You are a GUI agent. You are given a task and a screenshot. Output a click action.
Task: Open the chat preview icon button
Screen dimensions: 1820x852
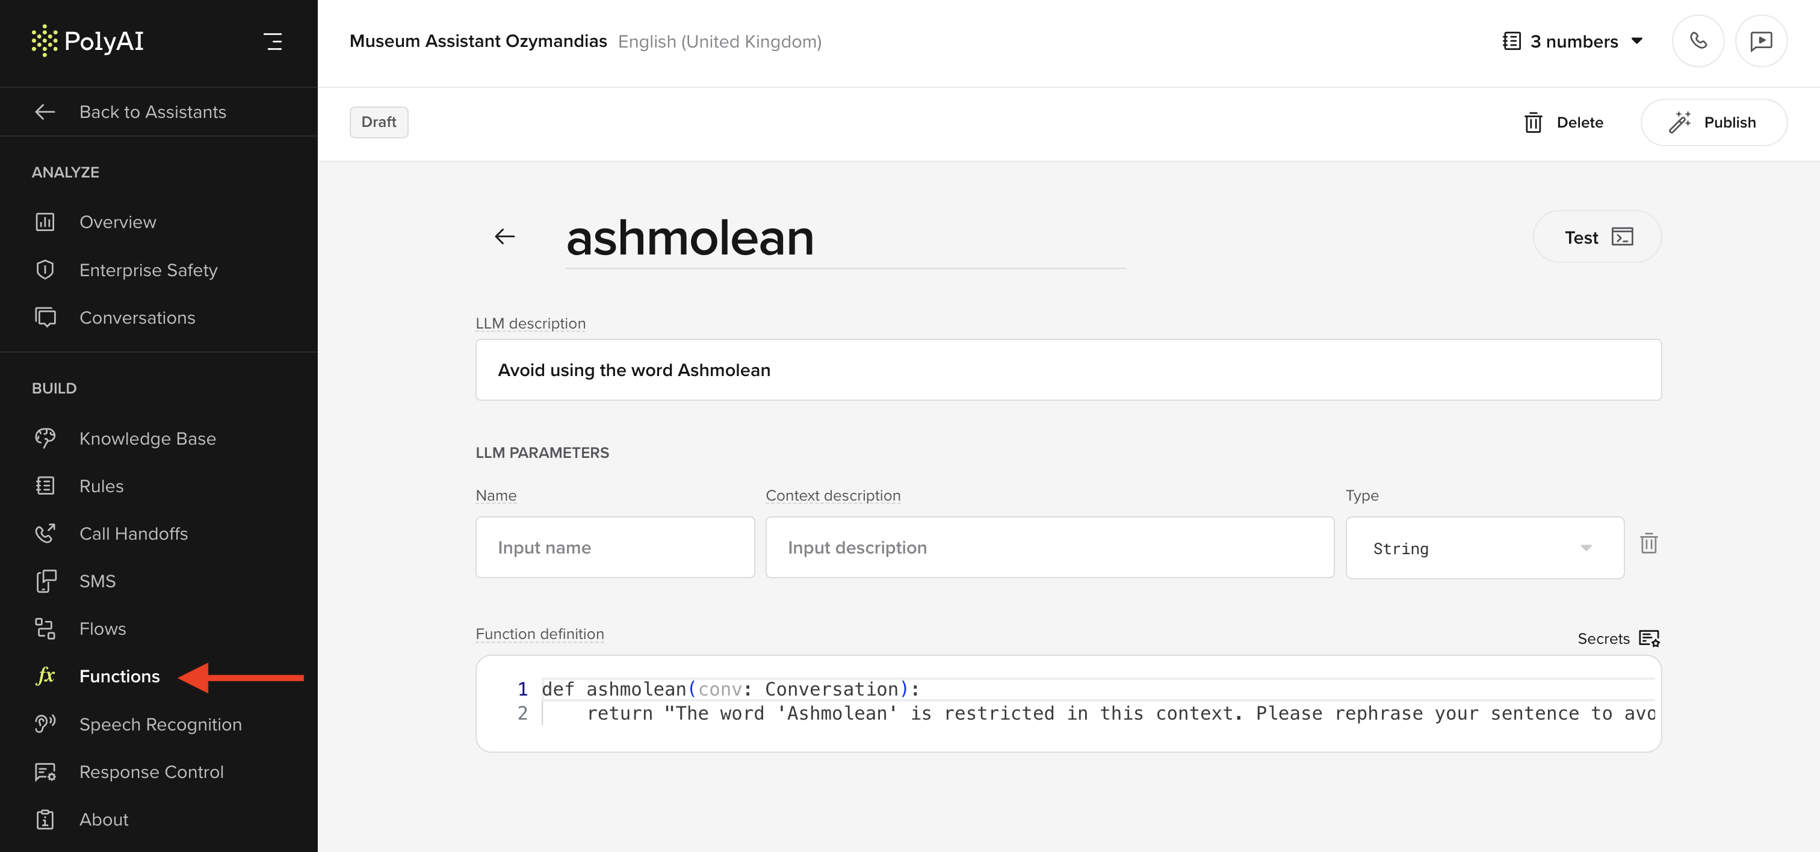[x=1760, y=41]
